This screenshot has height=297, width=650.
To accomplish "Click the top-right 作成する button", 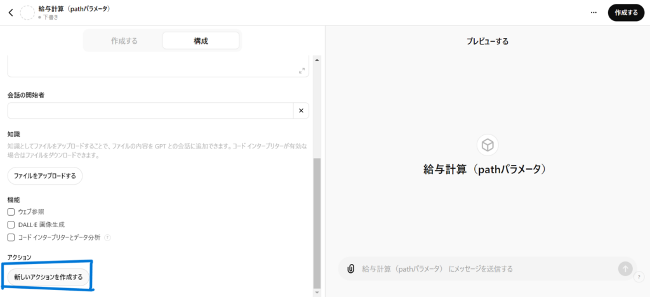I will pos(626,12).
